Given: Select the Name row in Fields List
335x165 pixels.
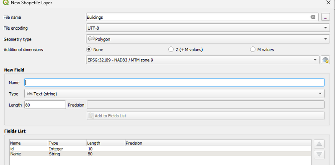Looking at the screenshot, I should (160, 154).
